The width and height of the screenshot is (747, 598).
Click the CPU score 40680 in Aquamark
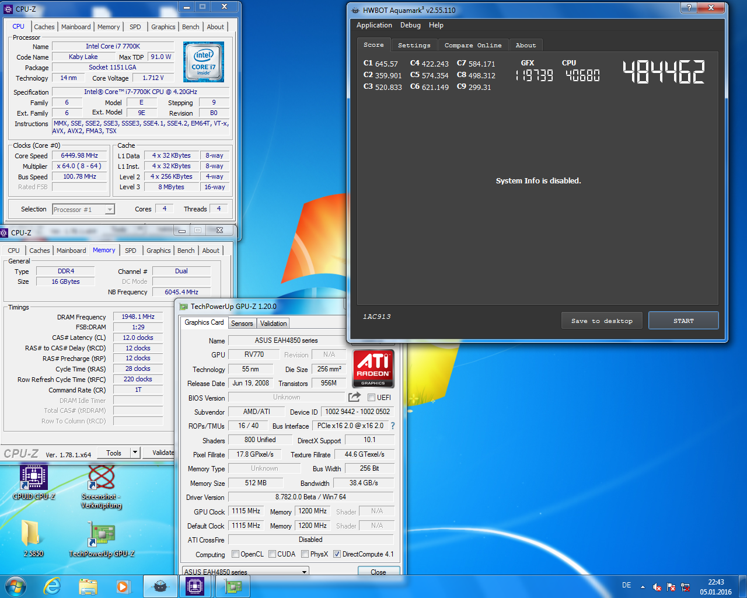click(582, 75)
